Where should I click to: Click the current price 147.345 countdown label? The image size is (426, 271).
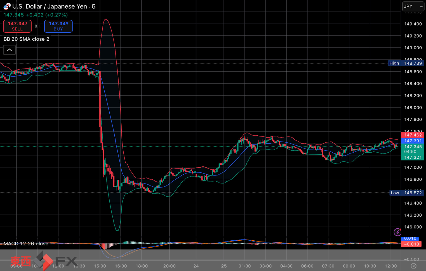[x=413, y=149]
